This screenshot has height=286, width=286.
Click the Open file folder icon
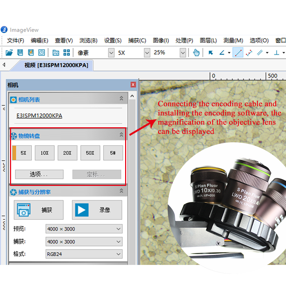tap(9, 53)
